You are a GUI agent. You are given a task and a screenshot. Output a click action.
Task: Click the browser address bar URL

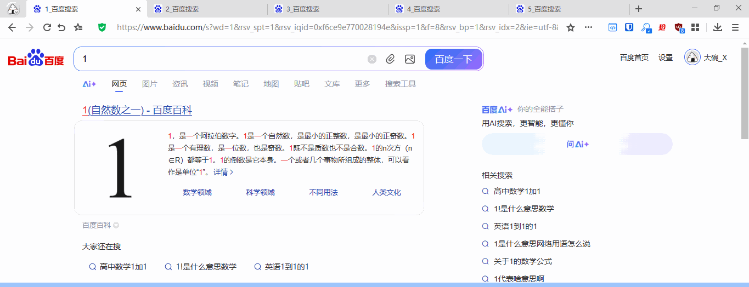tap(337, 27)
